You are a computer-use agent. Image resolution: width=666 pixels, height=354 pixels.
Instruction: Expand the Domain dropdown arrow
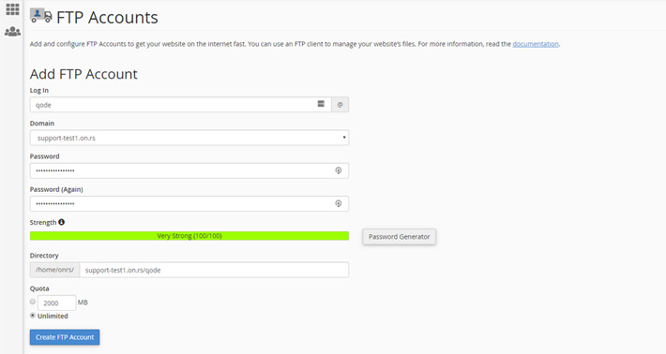344,138
